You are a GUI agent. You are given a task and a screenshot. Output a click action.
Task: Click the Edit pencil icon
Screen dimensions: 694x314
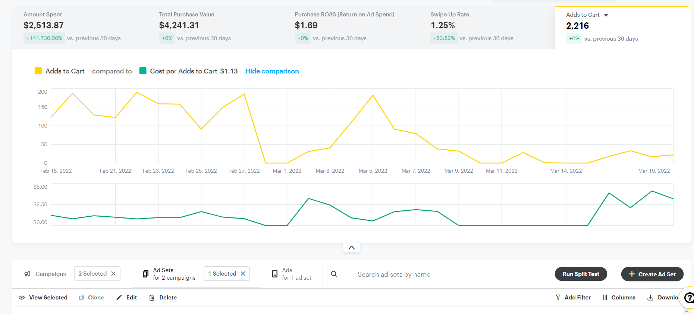click(x=119, y=298)
